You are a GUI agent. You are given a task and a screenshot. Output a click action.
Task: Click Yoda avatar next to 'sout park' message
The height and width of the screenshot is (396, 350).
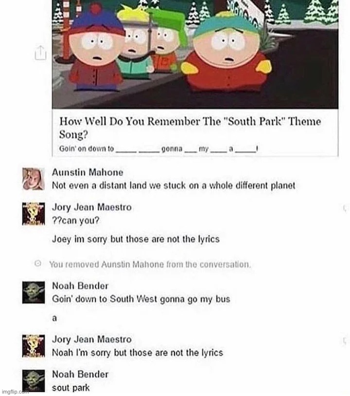click(34, 380)
